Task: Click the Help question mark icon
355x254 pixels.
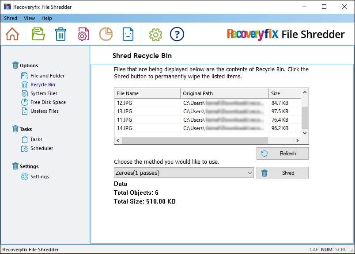Action: [x=177, y=34]
